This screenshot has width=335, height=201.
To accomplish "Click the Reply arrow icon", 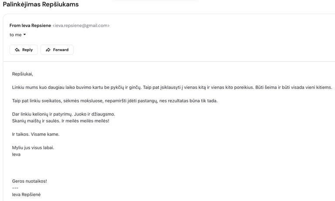I will 17,50.
